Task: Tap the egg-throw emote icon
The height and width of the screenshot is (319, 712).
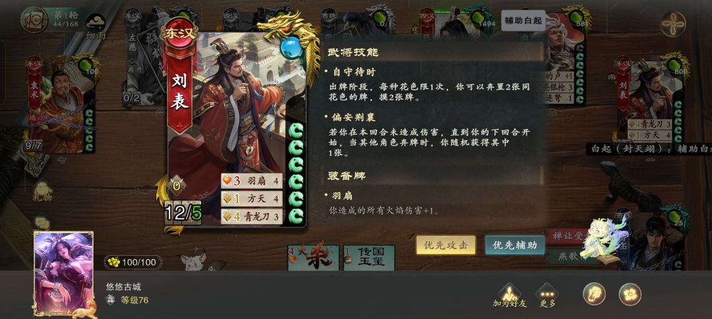Action: [595, 294]
